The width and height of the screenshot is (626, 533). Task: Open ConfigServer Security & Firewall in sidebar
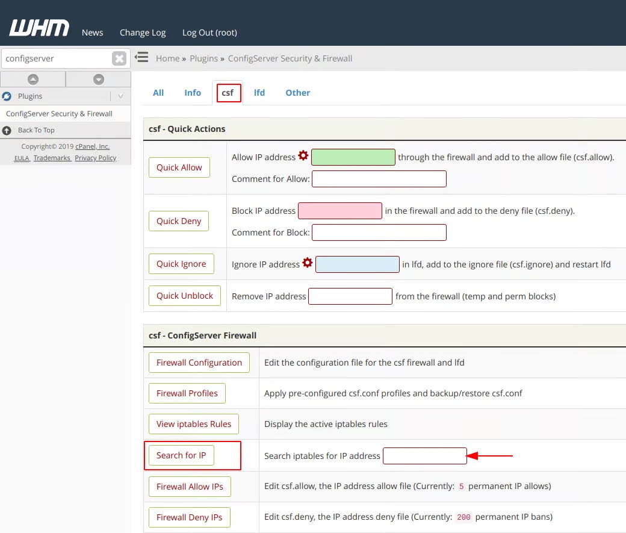click(x=59, y=113)
